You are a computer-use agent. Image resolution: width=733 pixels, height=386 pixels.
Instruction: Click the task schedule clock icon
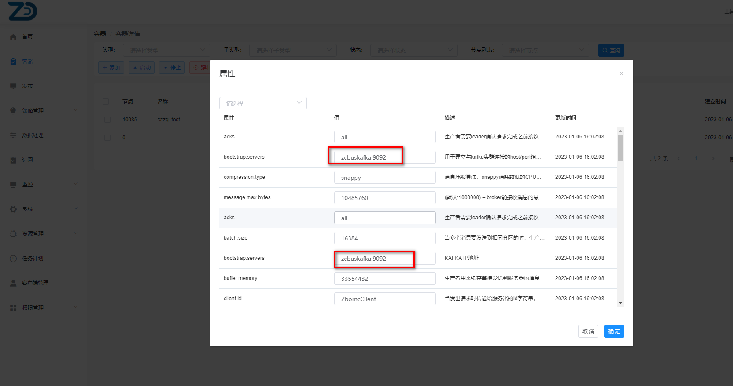pos(13,259)
